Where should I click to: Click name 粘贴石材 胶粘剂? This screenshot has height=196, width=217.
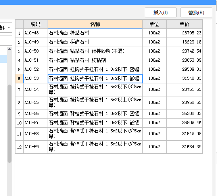(x=95, y=60)
